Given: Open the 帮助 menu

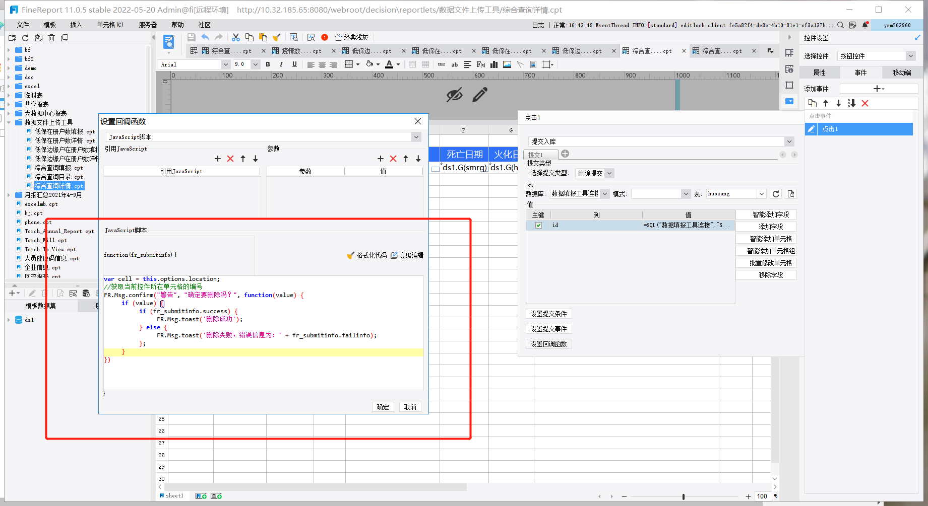Looking at the screenshot, I should [177, 25].
